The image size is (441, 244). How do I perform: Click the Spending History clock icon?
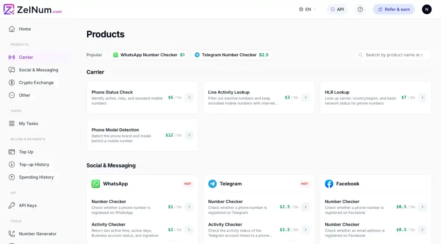coord(12,177)
